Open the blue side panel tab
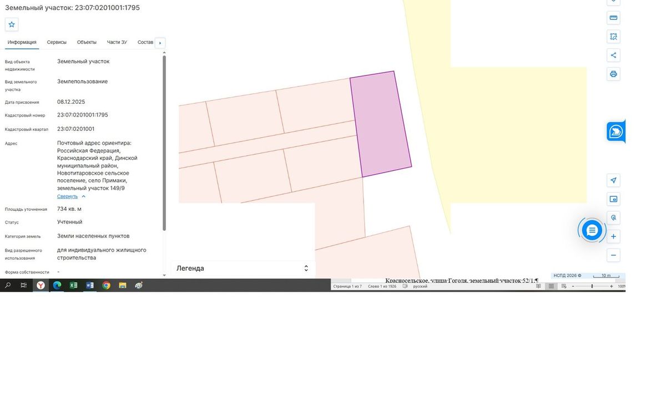Screen dimensions: 666x400 tap(615, 131)
